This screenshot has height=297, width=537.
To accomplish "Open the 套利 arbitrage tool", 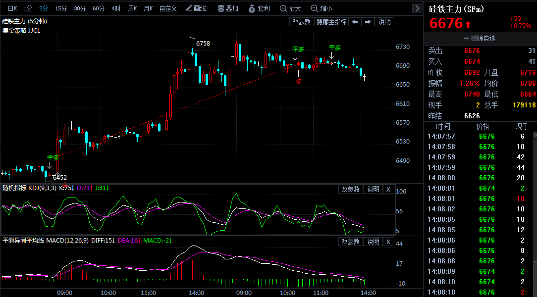I will 259,8.
